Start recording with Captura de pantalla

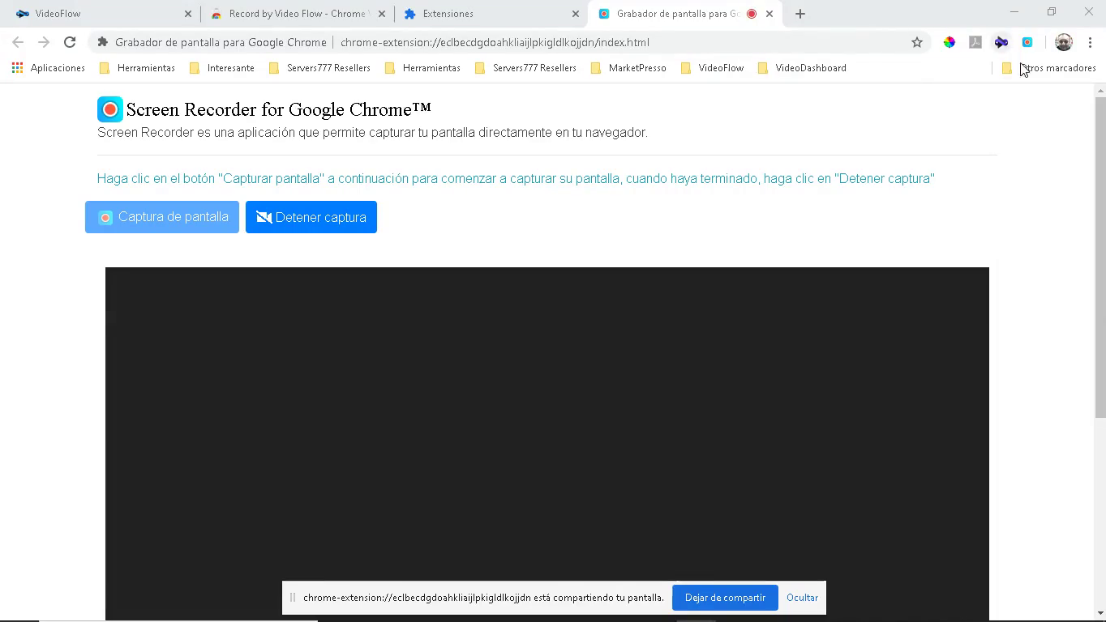(162, 217)
